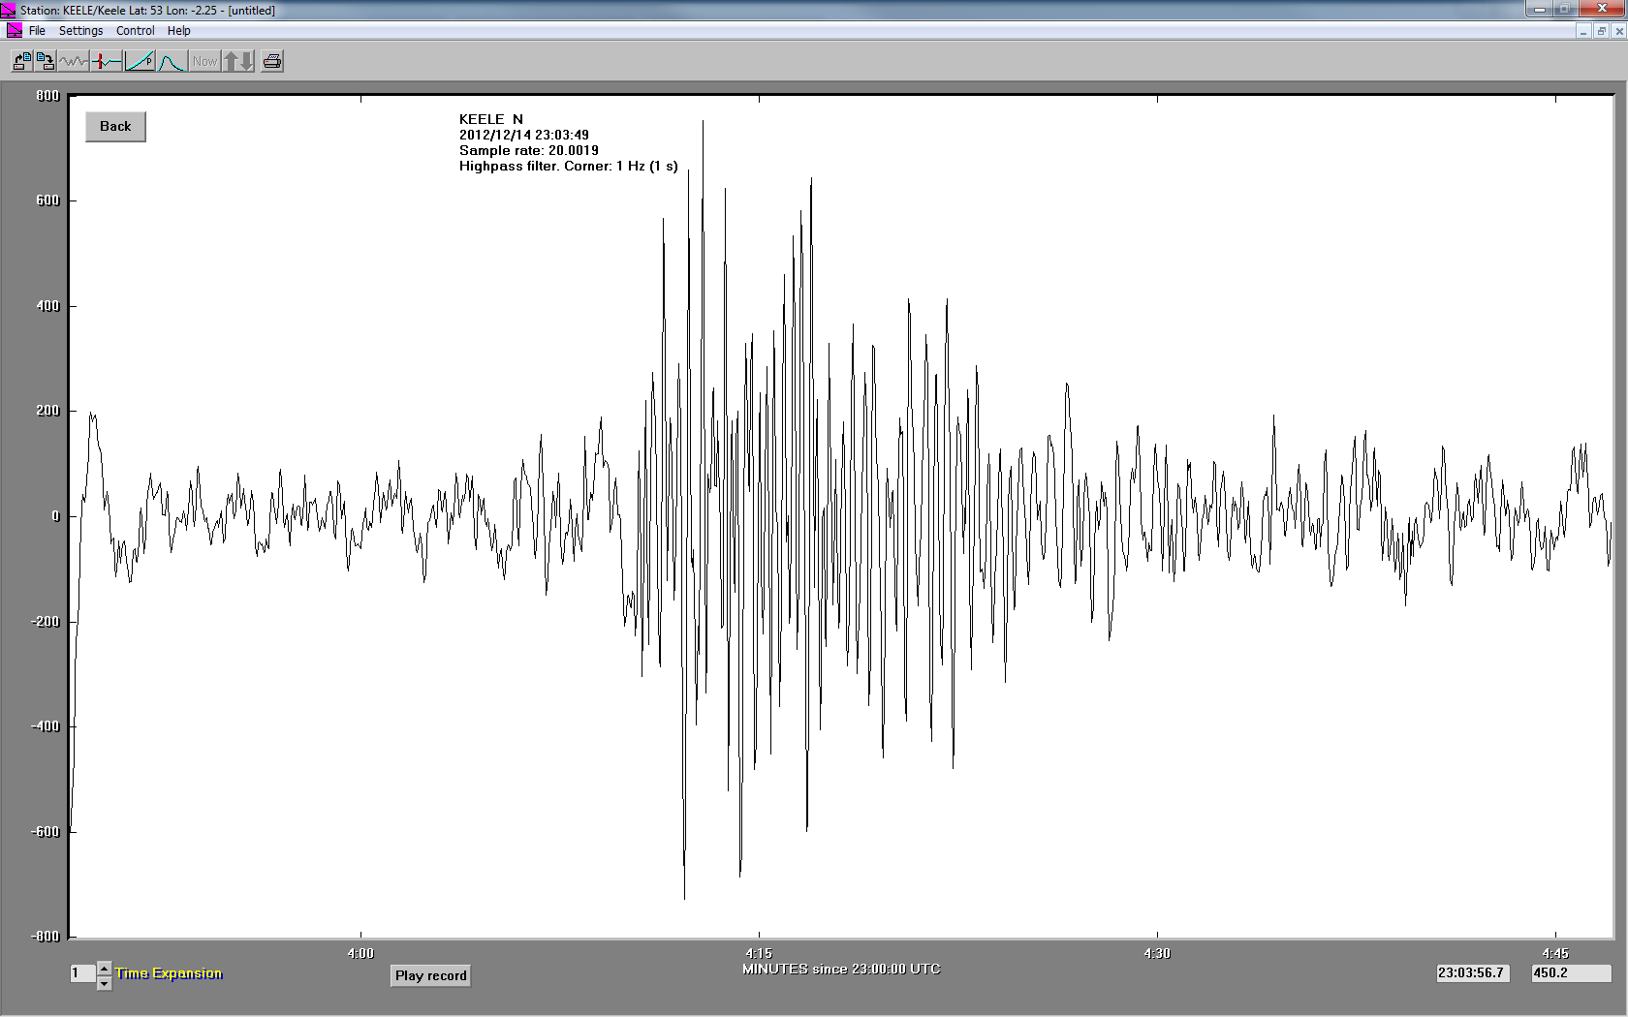This screenshot has height=1017, width=1628.
Task: Open the Control menu
Action: coord(135,31)
